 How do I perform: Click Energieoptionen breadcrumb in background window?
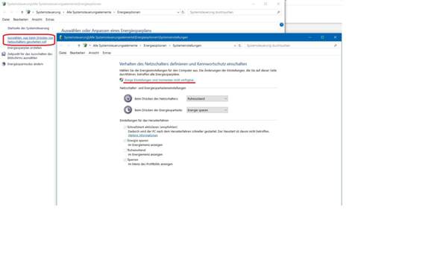(x=128, y=13)
